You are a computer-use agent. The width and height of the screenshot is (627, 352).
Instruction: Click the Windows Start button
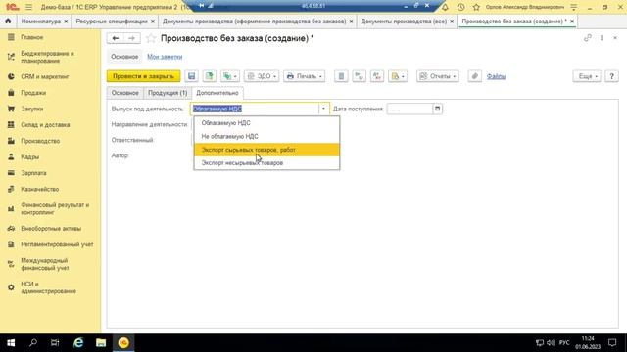tap(11, 343)
